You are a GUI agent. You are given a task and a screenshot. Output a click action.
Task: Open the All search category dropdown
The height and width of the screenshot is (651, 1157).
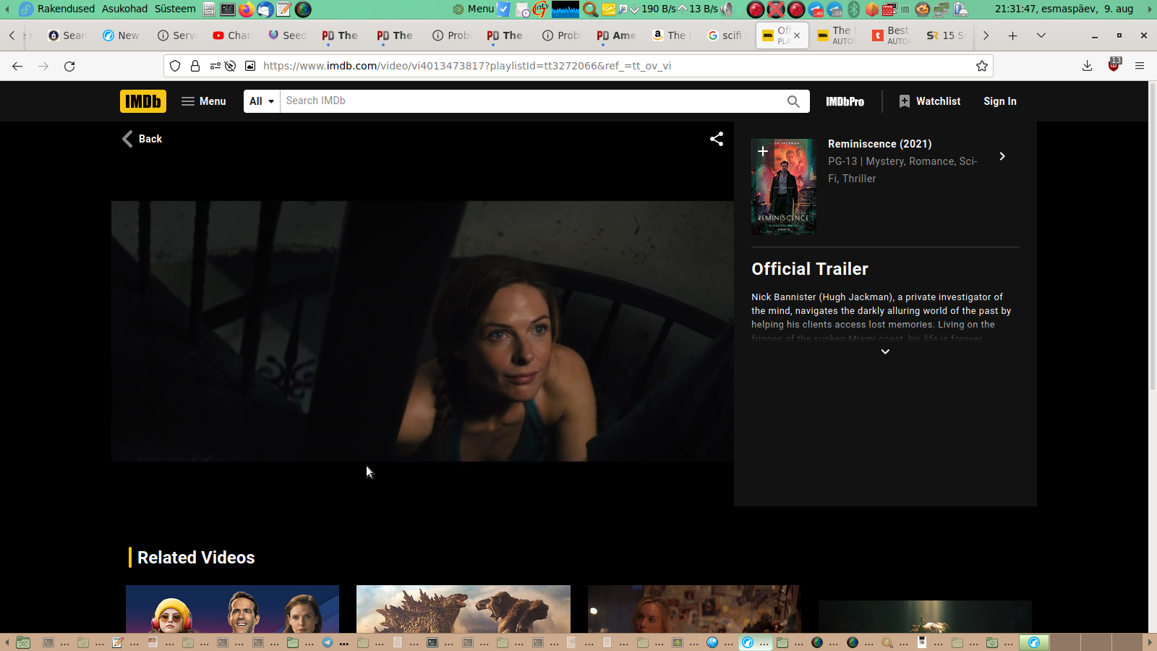click(261, 101)
